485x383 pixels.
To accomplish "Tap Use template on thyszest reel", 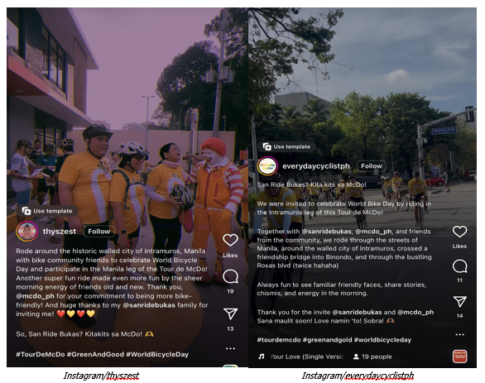I will click(x=47, y=211).
